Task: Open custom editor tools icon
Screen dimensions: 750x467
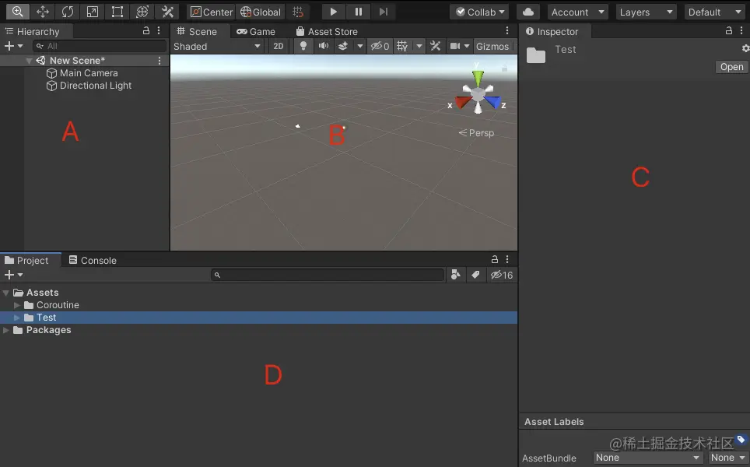Action: (167, 12)
